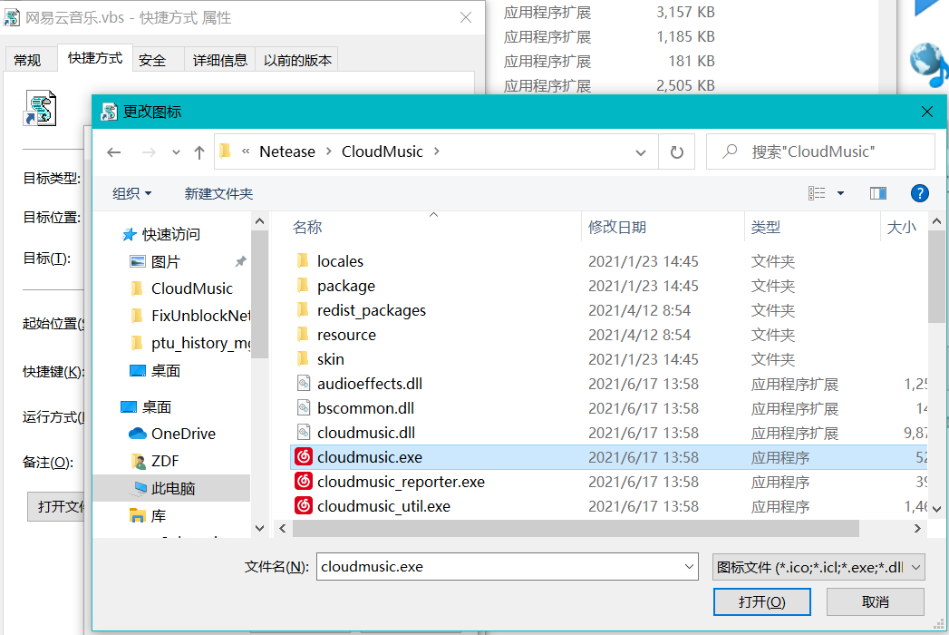Click the 打开(O) button
This screenshot has width=949, height=635.
(762, 601)
